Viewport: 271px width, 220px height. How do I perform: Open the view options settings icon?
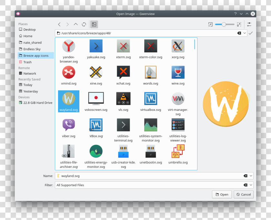pyautogui.click(x=249, y=24)
